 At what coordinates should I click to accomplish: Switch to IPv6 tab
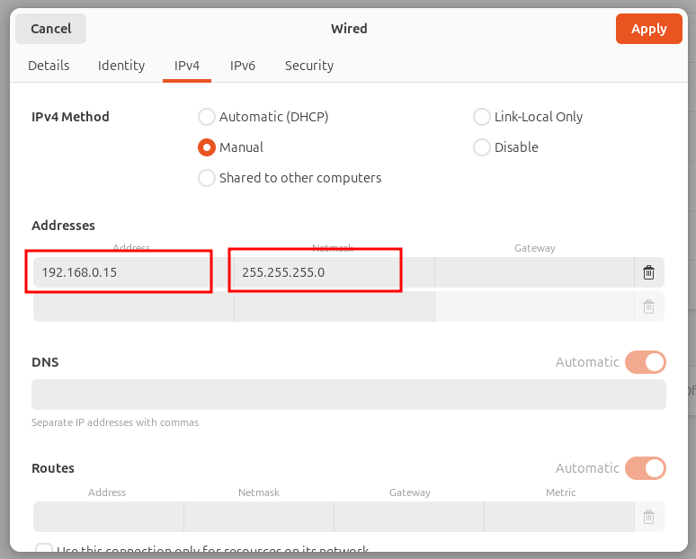[x=243, y=66]
